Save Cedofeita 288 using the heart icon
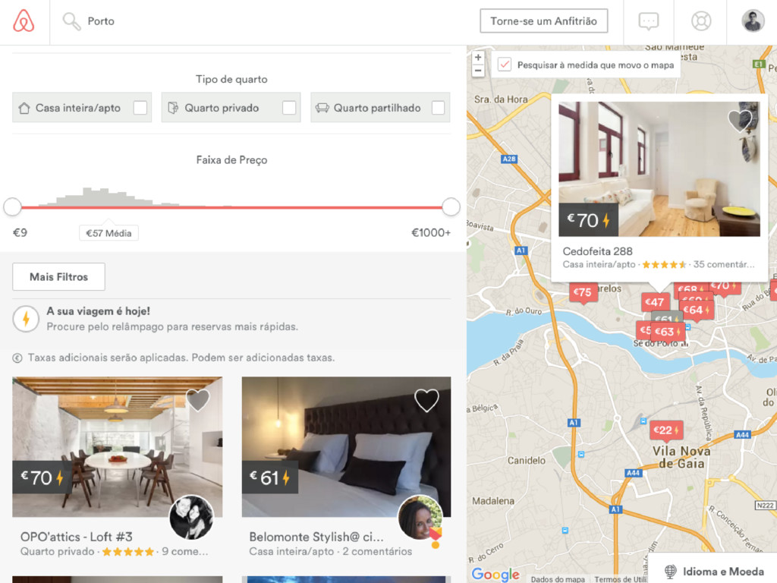This screenshot has height=583, width=777. point(741,120)
